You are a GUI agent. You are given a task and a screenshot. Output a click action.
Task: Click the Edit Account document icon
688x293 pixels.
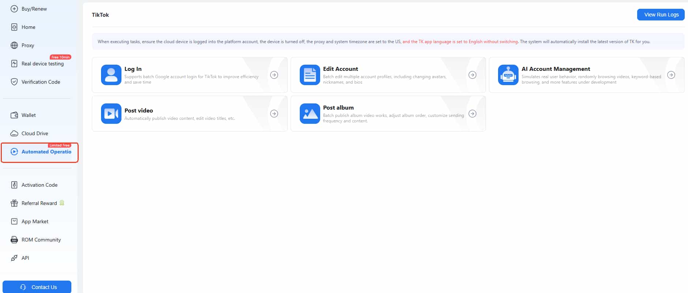(x=310, y=75)
